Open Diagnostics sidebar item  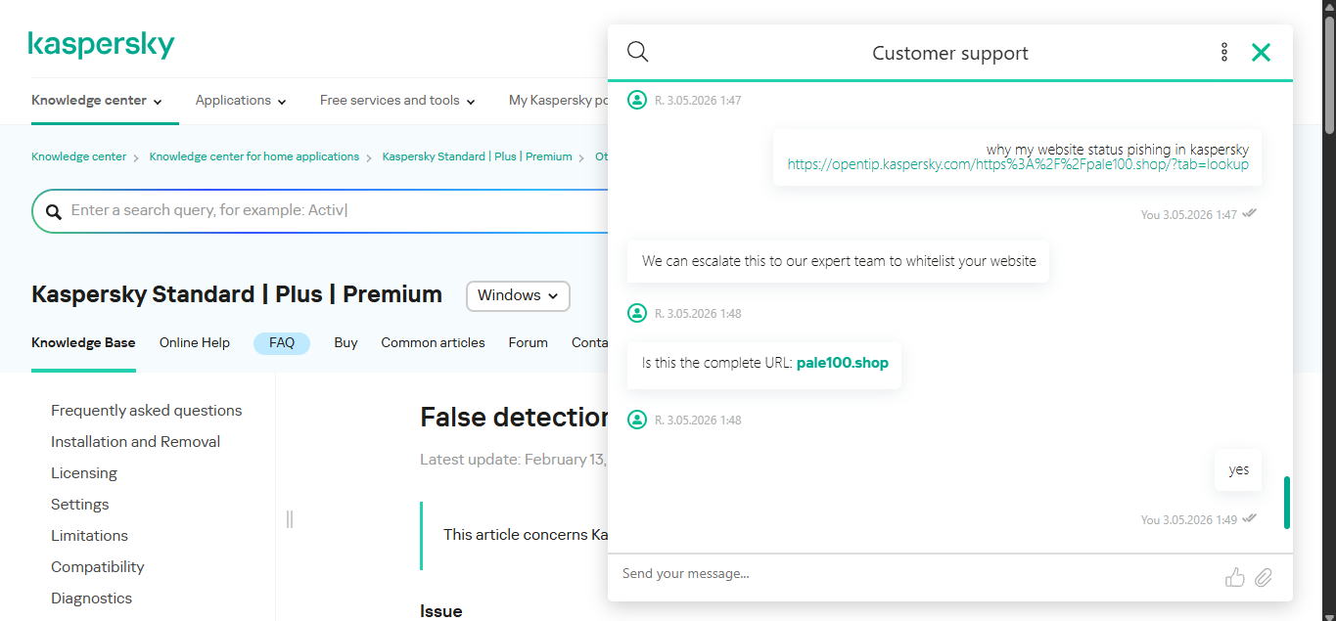click(x=92, y=599)
